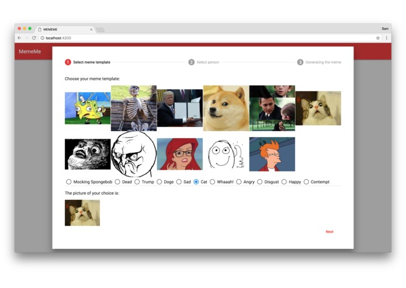Select the Contempt radio button
The height and width of the screenshot is (288, 406).
coord(306,182)
